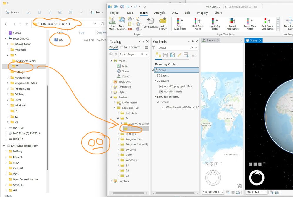Screen dimensions: 293x197
Task: Click the Save project icon in quick access toolbar
Action: tap(122, 6)
